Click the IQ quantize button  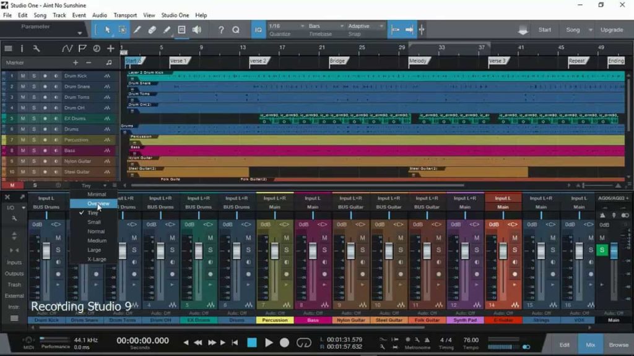[258, 30]
